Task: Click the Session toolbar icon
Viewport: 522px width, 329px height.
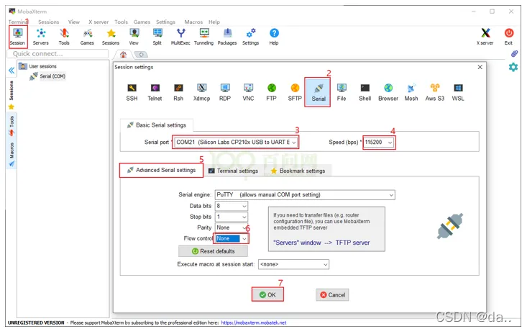Action: click(x=18, y=36)
